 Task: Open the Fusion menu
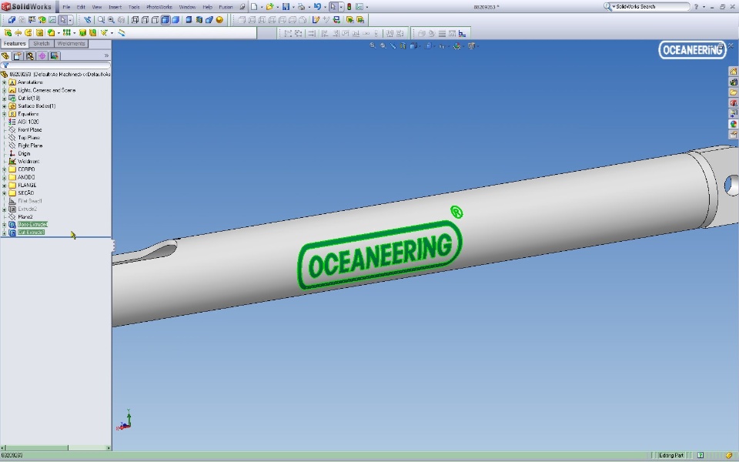point(226,7)
